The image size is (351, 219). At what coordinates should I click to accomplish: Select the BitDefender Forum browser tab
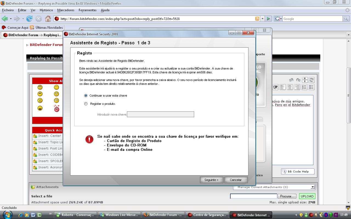(32, 35)
